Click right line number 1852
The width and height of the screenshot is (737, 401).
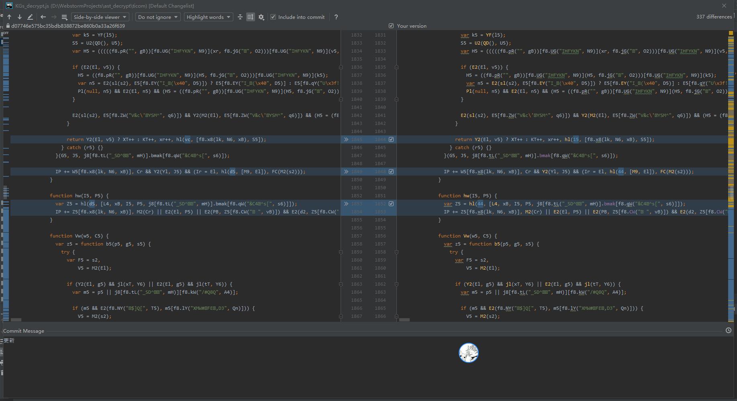coord(380,204)
